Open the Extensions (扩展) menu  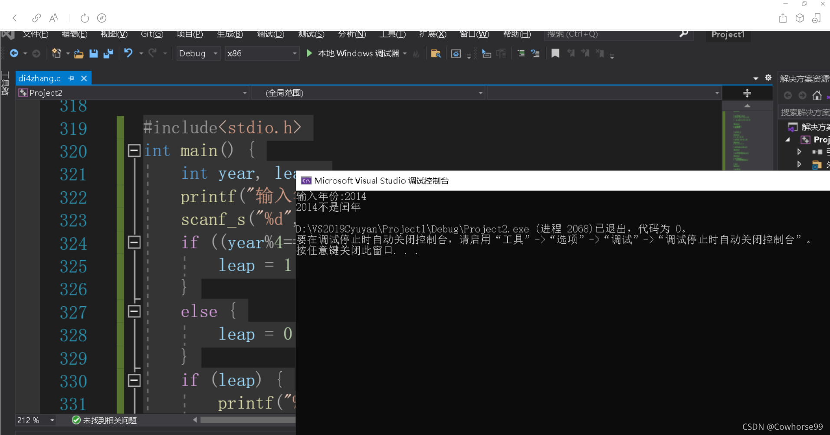(433, 34)
